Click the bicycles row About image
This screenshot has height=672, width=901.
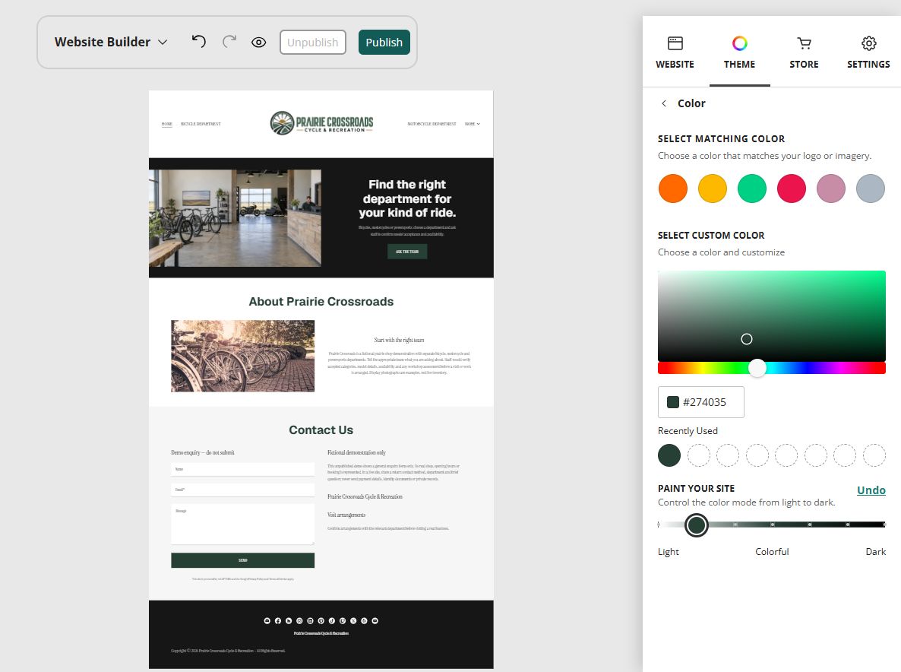tap(242, 356)
